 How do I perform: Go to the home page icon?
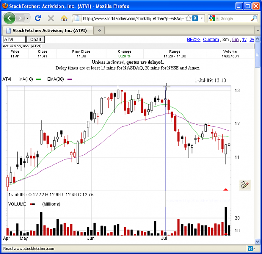[x=64, y=18]
